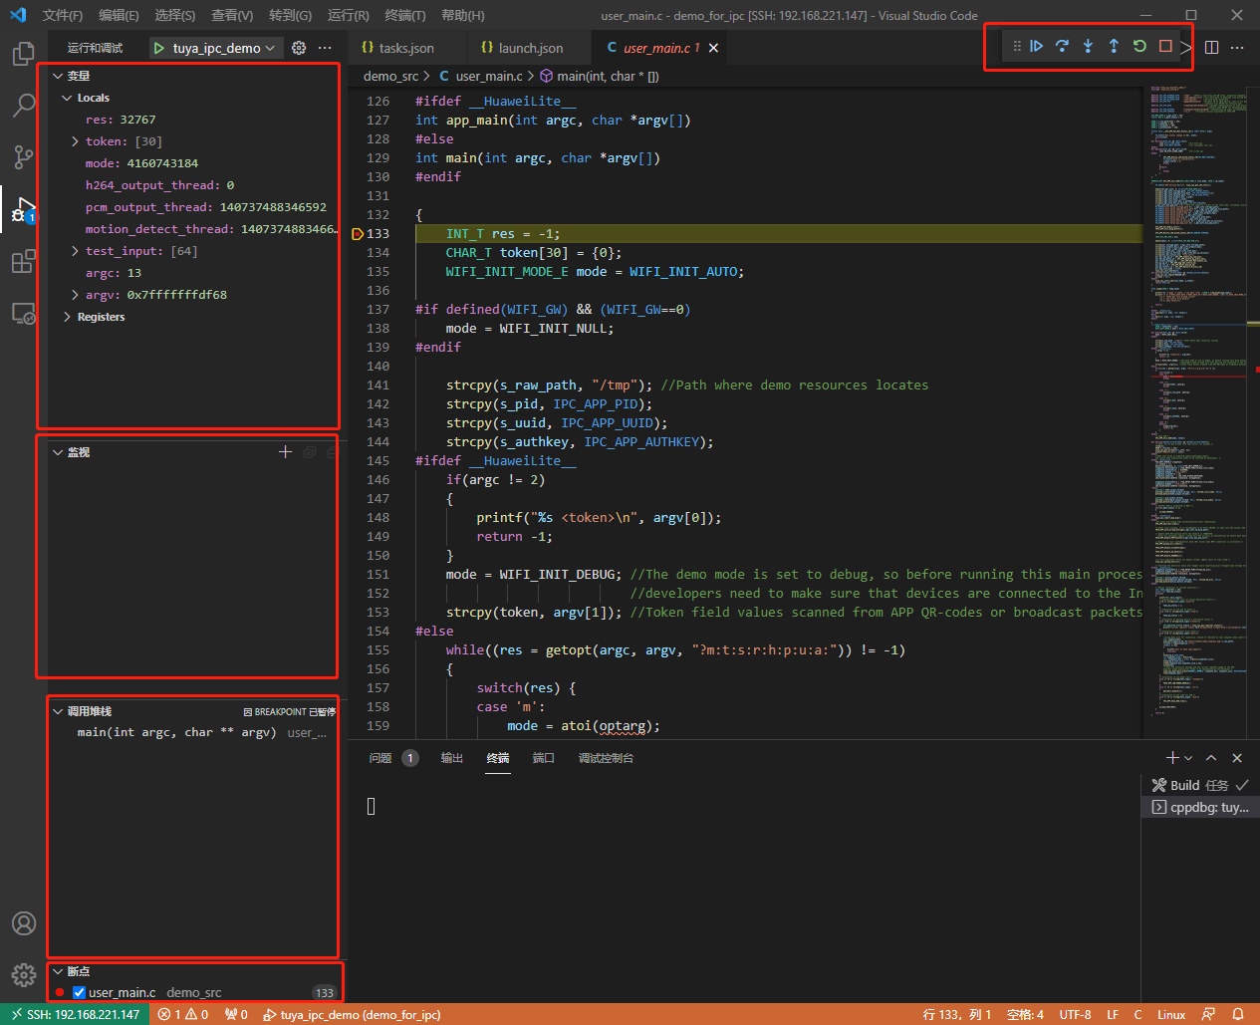Switch to the 输出 panel tab
Screen dimensions: 1260x1025
(x=451, y=757)
